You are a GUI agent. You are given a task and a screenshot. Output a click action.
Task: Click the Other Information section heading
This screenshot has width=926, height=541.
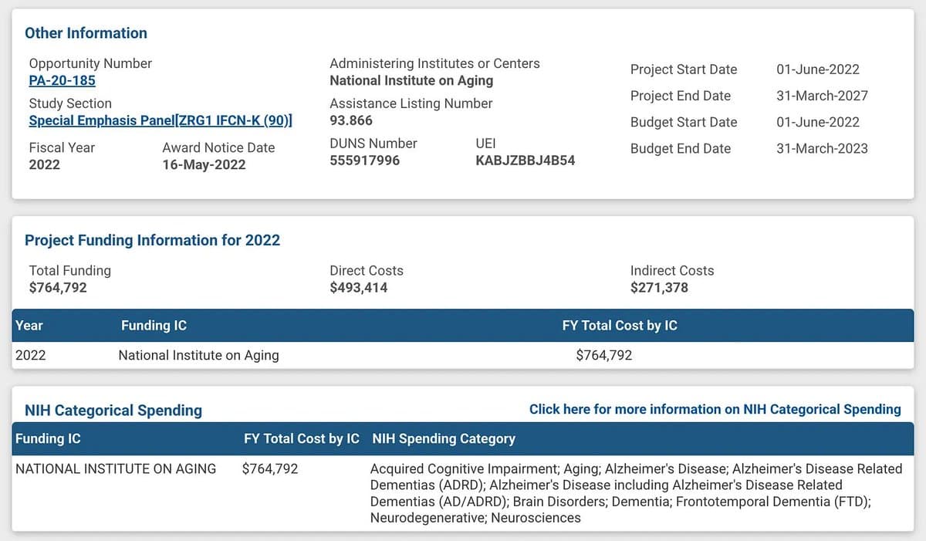(86, 33)
